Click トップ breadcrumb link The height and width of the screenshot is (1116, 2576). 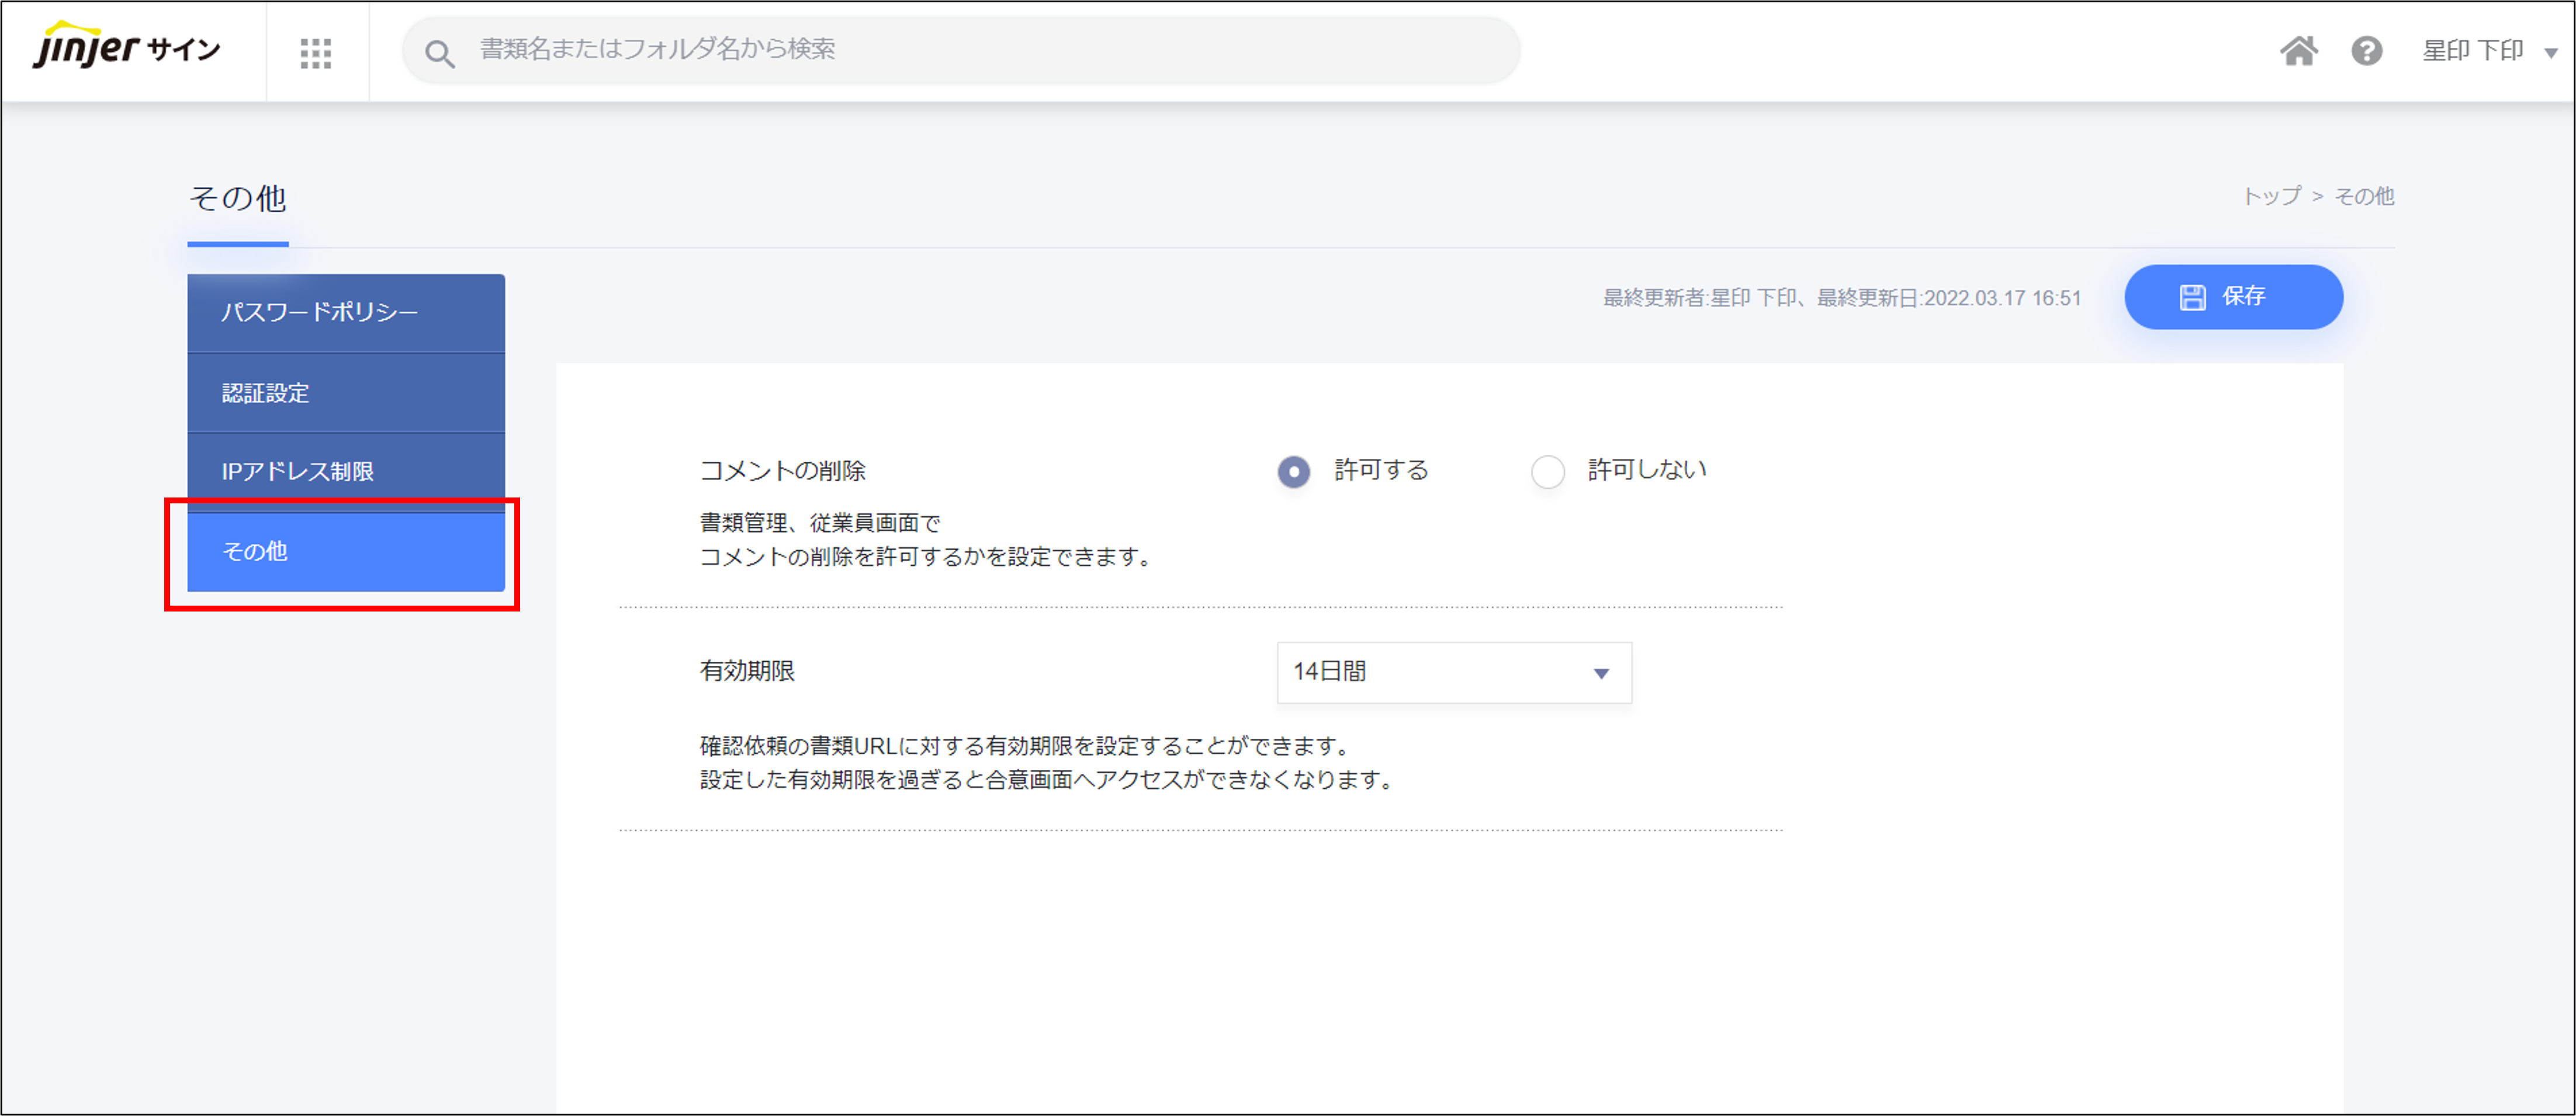[2272, 196]
